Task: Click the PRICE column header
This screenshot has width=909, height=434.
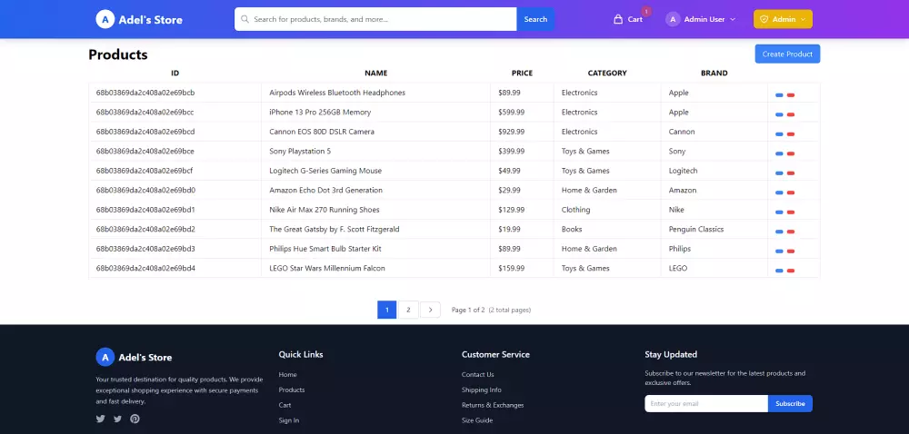Action: coord(522,73)
